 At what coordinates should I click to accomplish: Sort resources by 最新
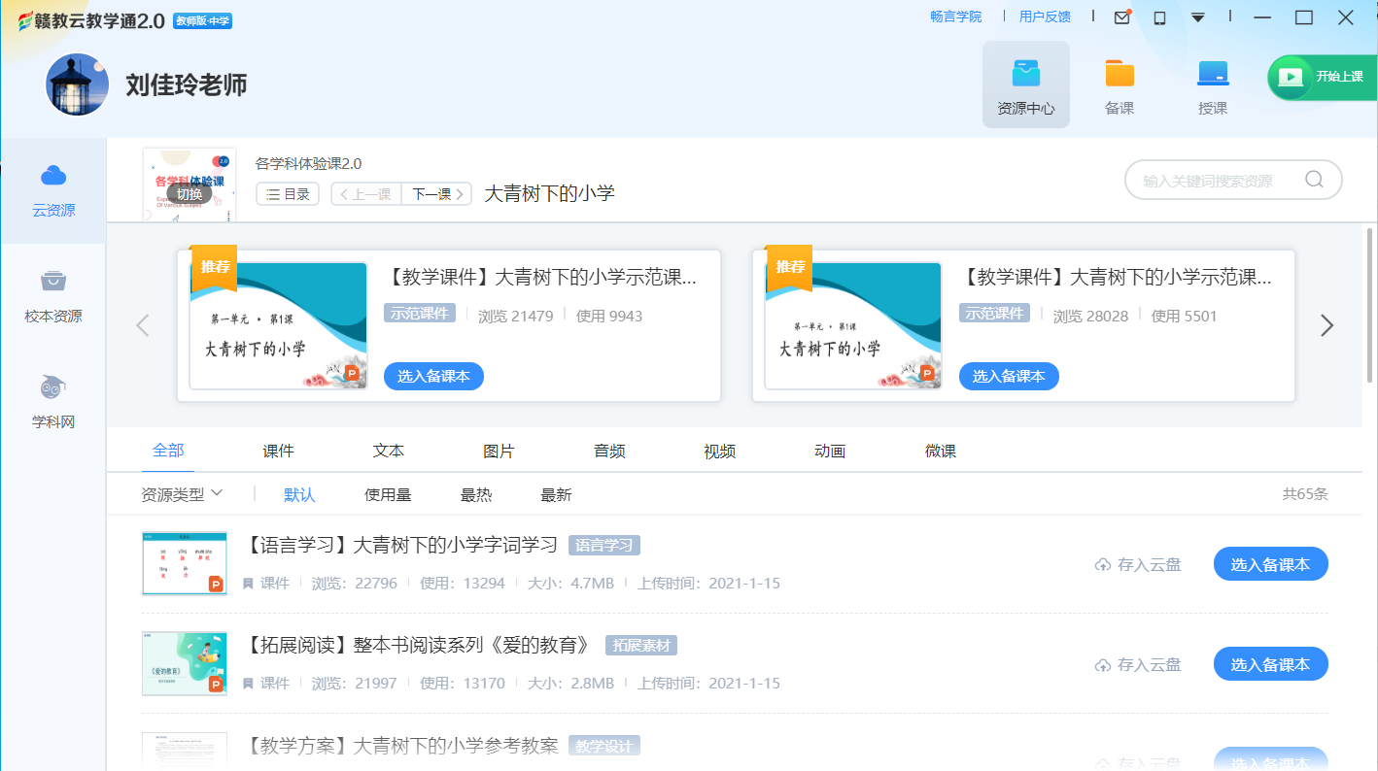556,495
